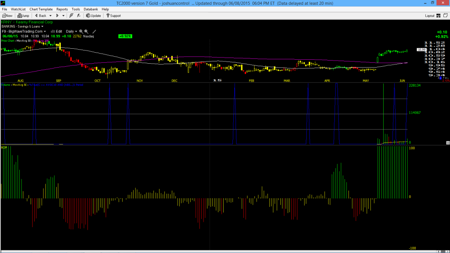Click the Price Chart indicator label

pos(8,41)
